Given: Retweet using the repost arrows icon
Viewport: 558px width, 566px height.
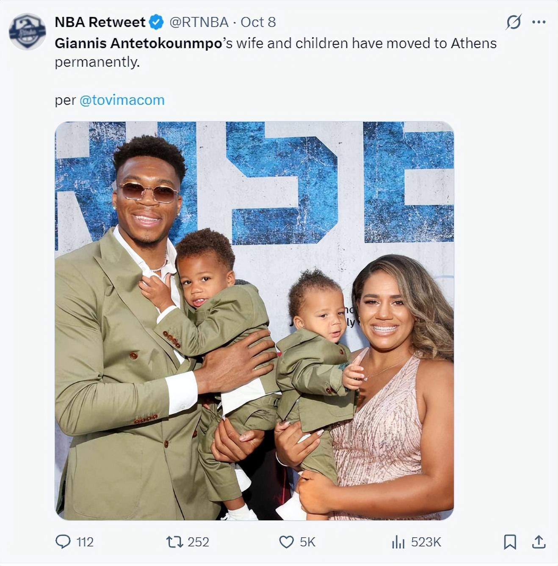Looking at the screenshot, I should coord(174,541).
